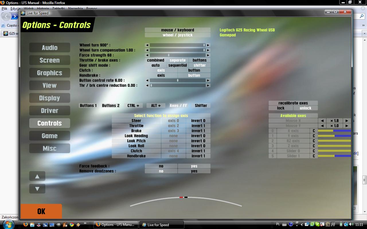The height and width of the screenshot is (229, 367).
Task: Select the Look Heading function
Action: [x=136, y=136]
